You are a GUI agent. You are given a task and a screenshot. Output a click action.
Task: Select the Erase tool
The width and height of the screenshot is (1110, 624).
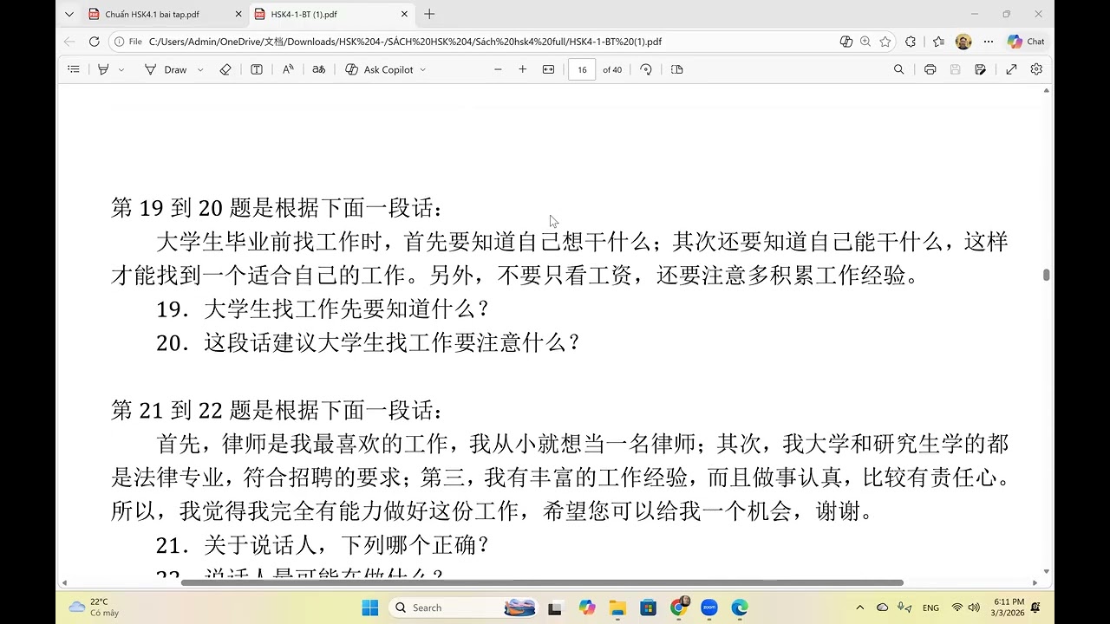[225, 69]
